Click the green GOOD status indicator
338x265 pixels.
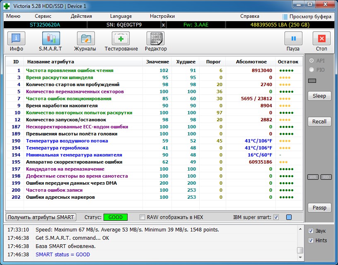115,217
